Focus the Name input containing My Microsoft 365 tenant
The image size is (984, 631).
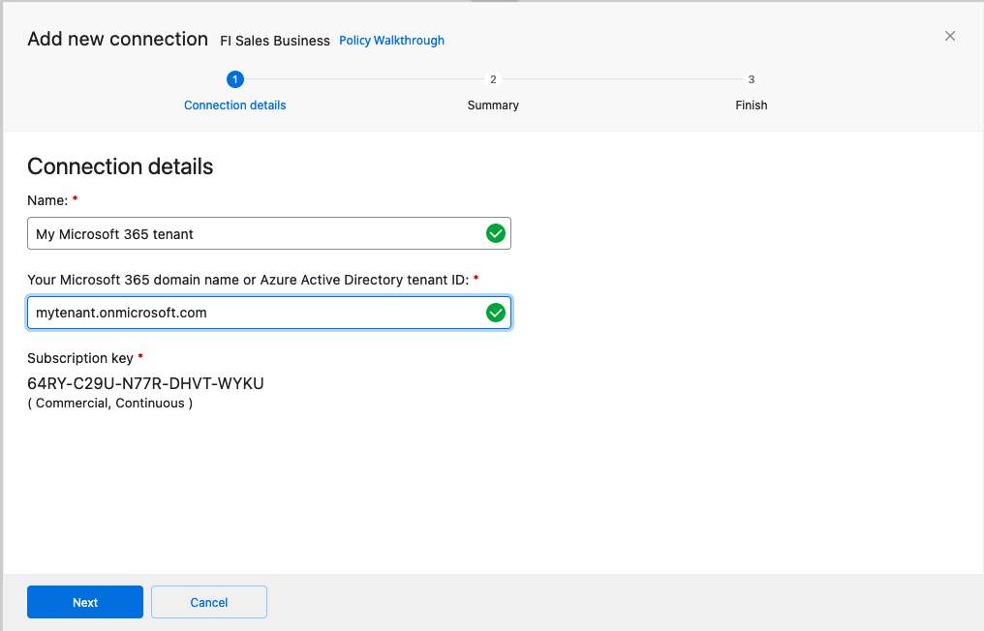252,234
